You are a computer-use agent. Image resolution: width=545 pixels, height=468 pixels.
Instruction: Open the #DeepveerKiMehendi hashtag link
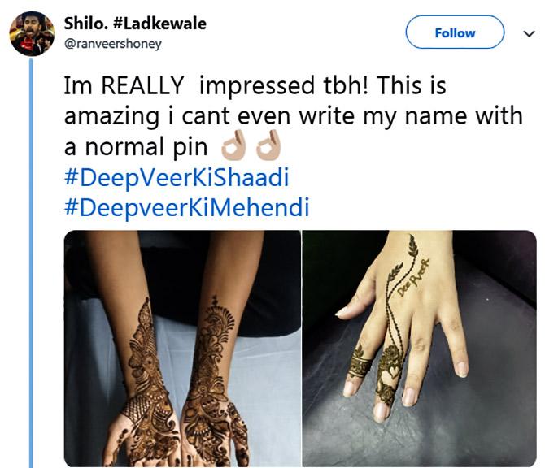tap(186, 207)
